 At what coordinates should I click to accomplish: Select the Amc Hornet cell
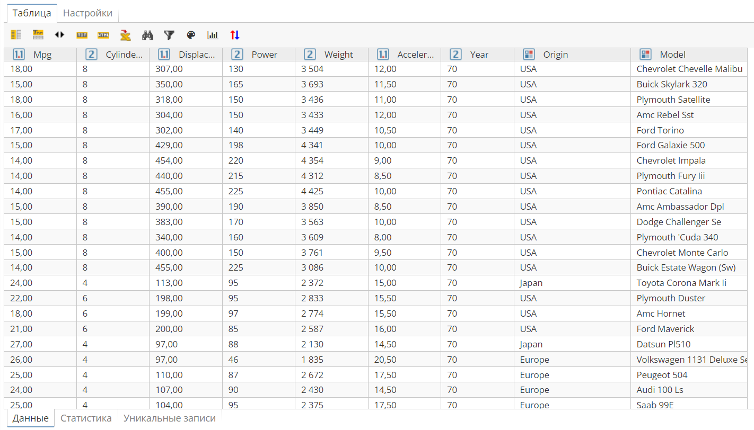click(x=689, y=313)
